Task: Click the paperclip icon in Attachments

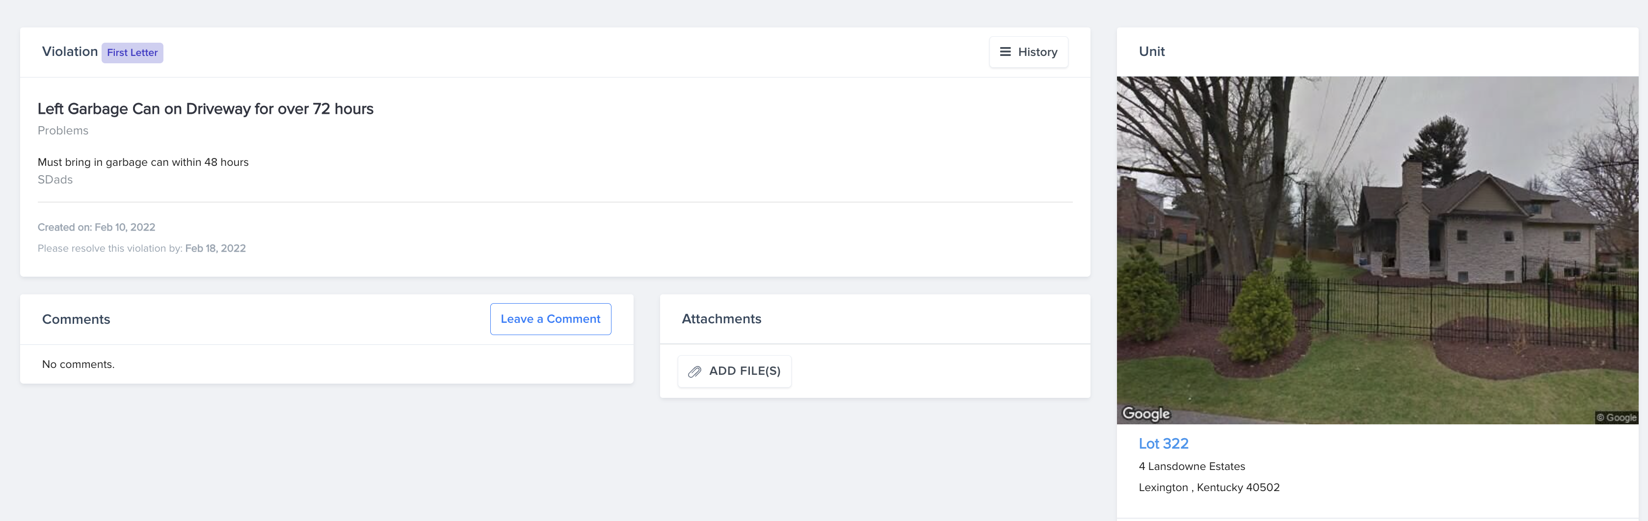Action: [x=694, y=371]
